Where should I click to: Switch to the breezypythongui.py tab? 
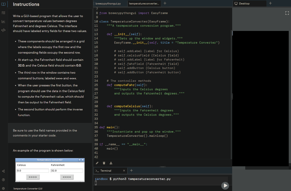[108, 4]
